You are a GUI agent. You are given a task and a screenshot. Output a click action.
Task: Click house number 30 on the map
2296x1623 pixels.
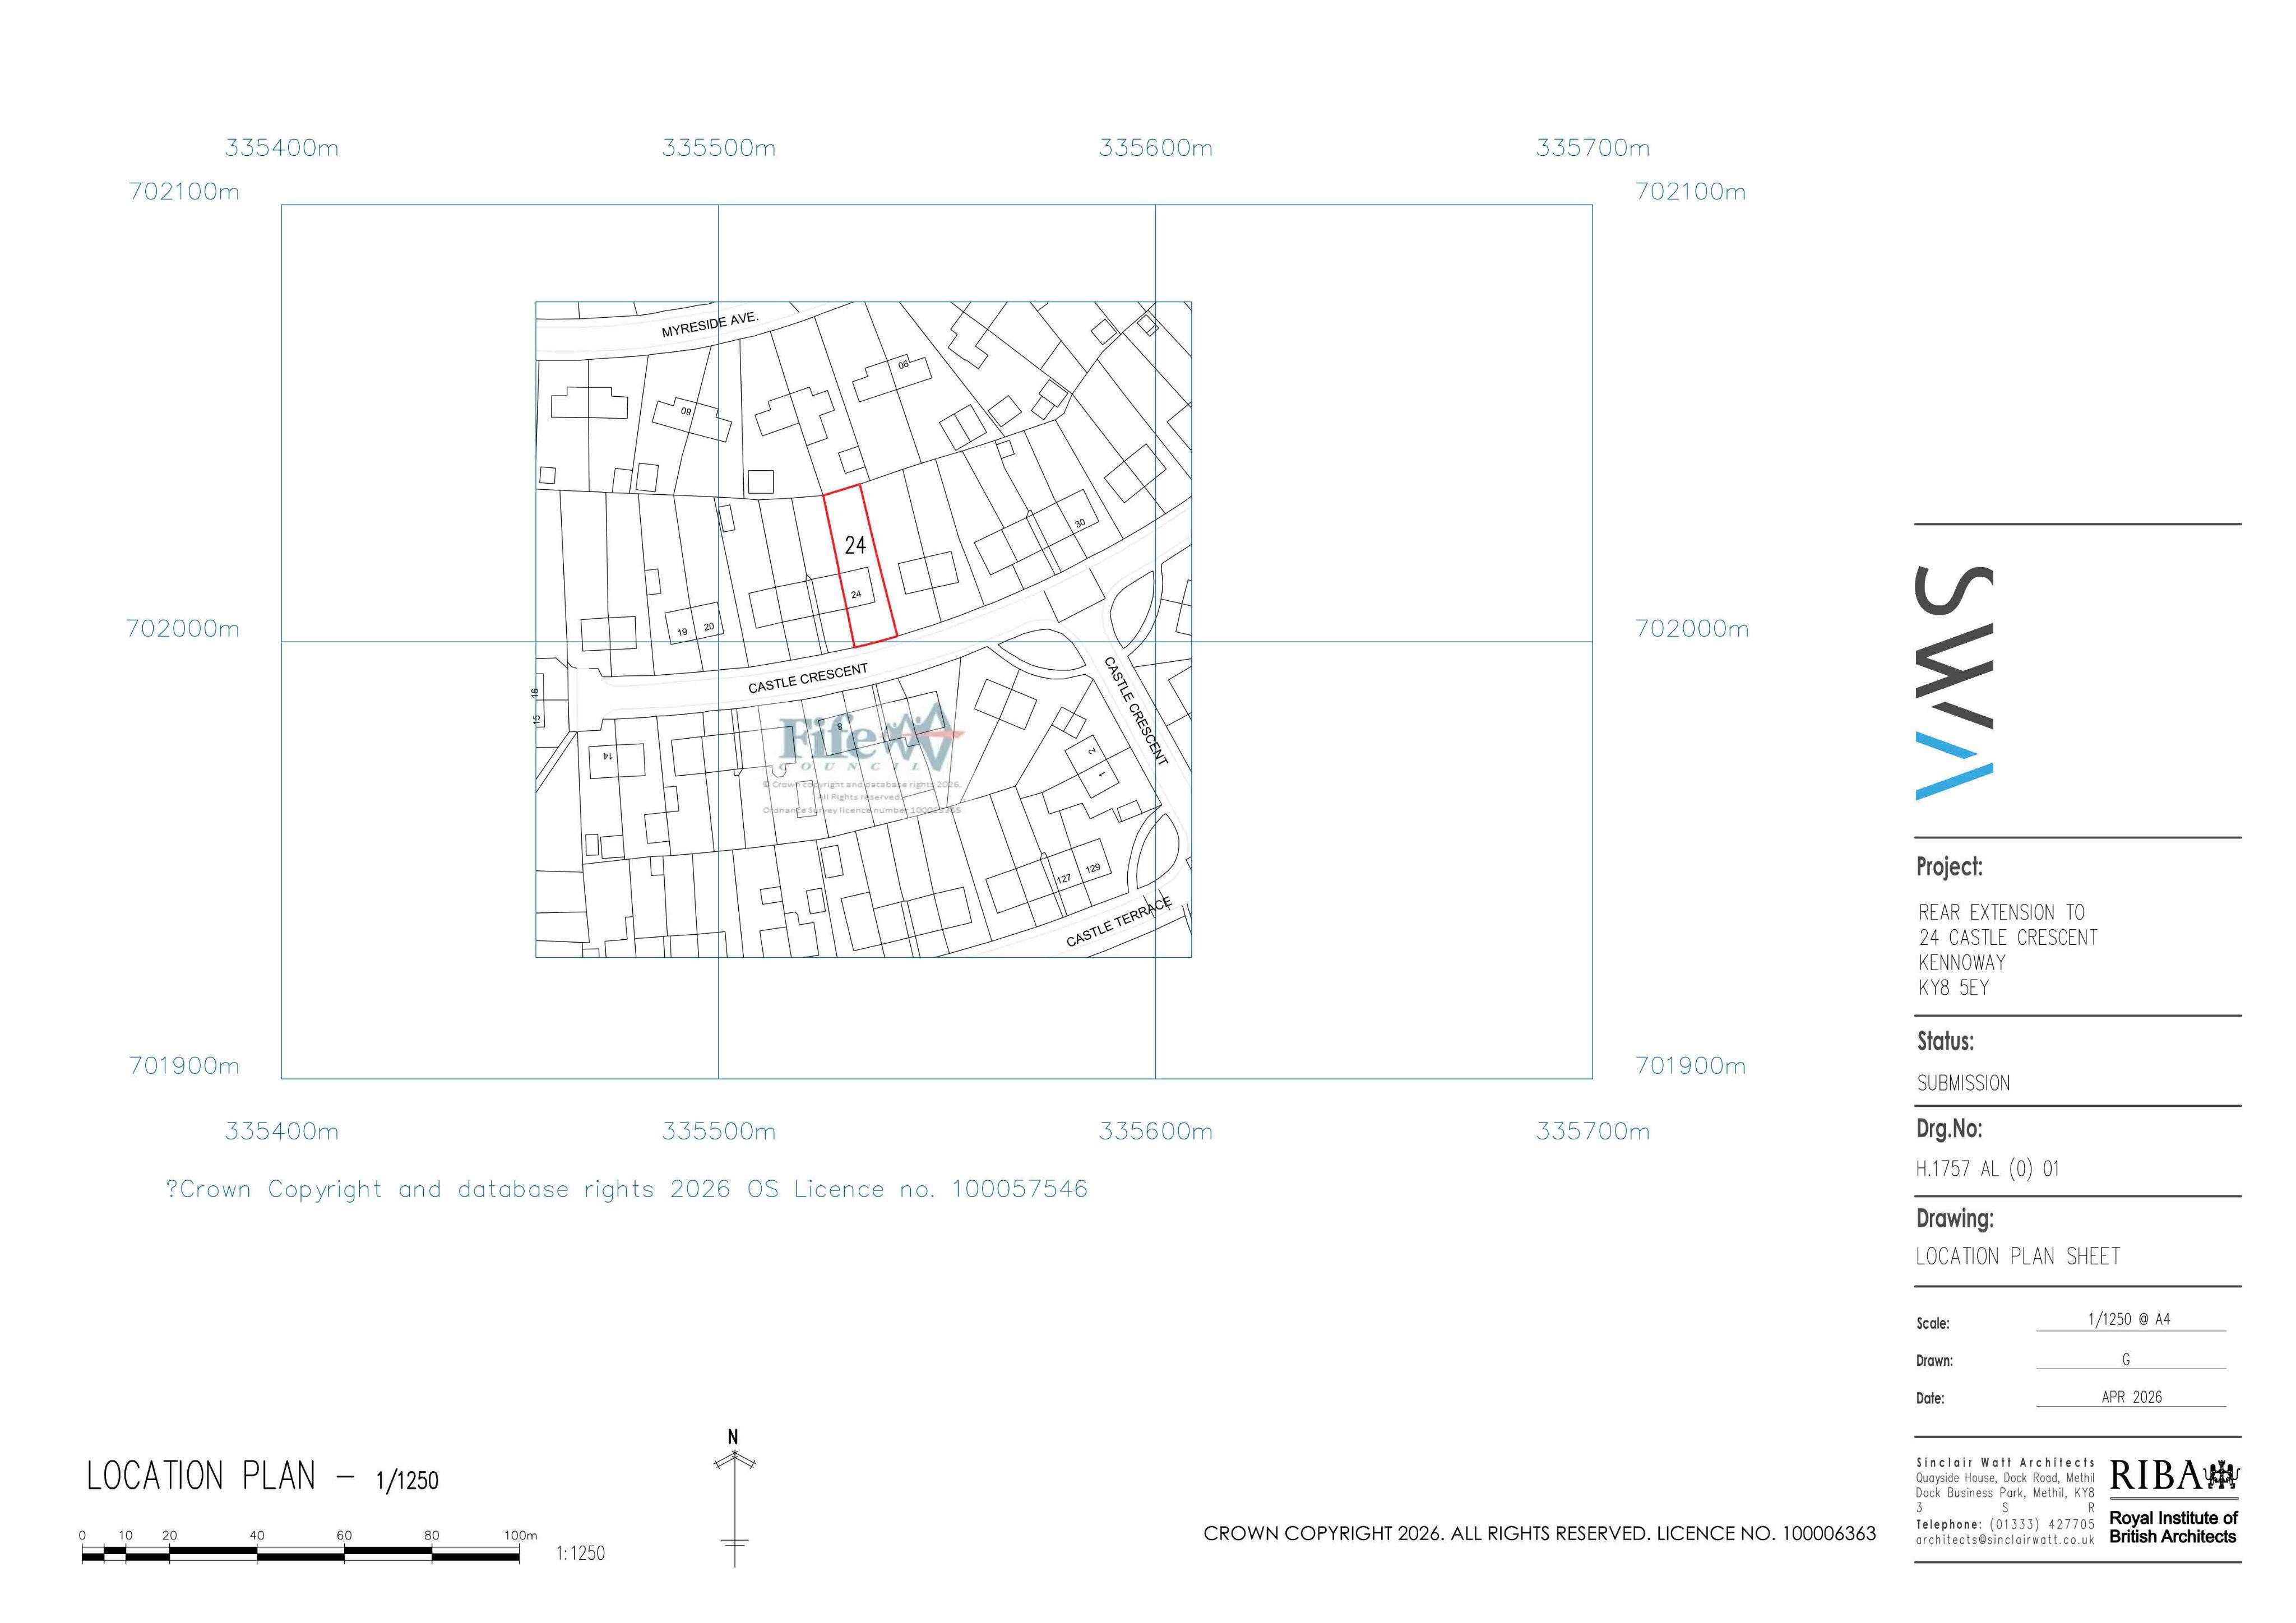click(x=1080, y=523)
